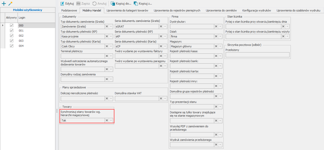This screenshot has width=324, height=150.
Task: Open the Domyślna stawka VAT dropdown
Action: tap(165, 99)
